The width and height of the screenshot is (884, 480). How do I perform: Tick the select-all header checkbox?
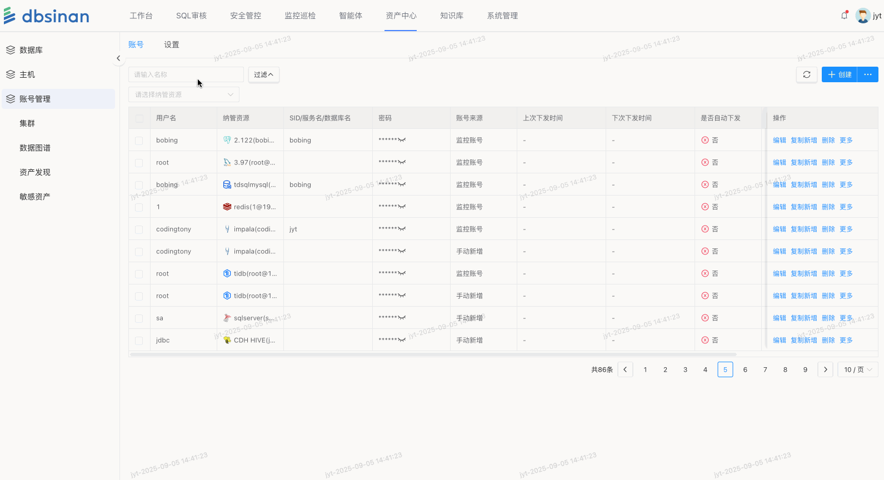(139, 118)
